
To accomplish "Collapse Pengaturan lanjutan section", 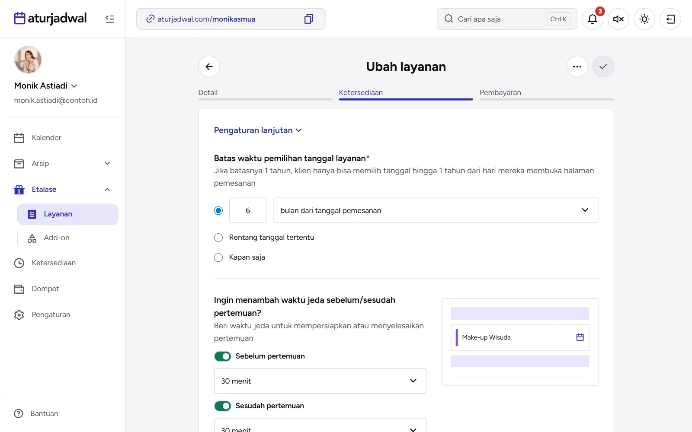I will point(258,130).
